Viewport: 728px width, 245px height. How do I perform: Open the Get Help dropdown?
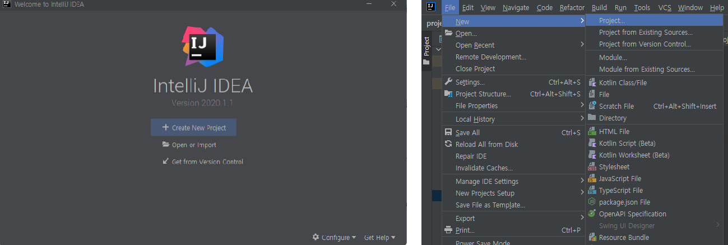coord(380,238)
